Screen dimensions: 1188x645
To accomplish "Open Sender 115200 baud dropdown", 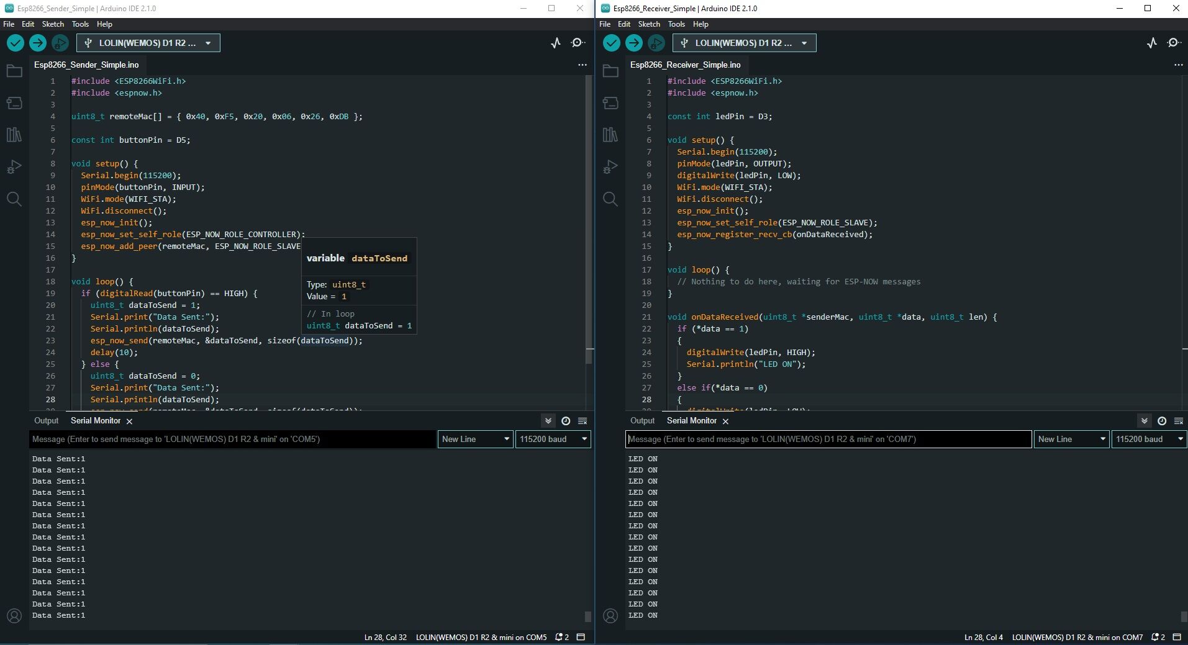I will coord(553,439).
